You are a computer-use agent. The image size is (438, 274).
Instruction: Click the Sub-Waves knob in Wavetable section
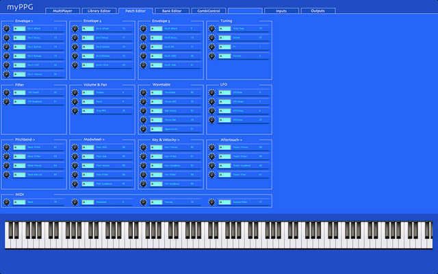143,111
